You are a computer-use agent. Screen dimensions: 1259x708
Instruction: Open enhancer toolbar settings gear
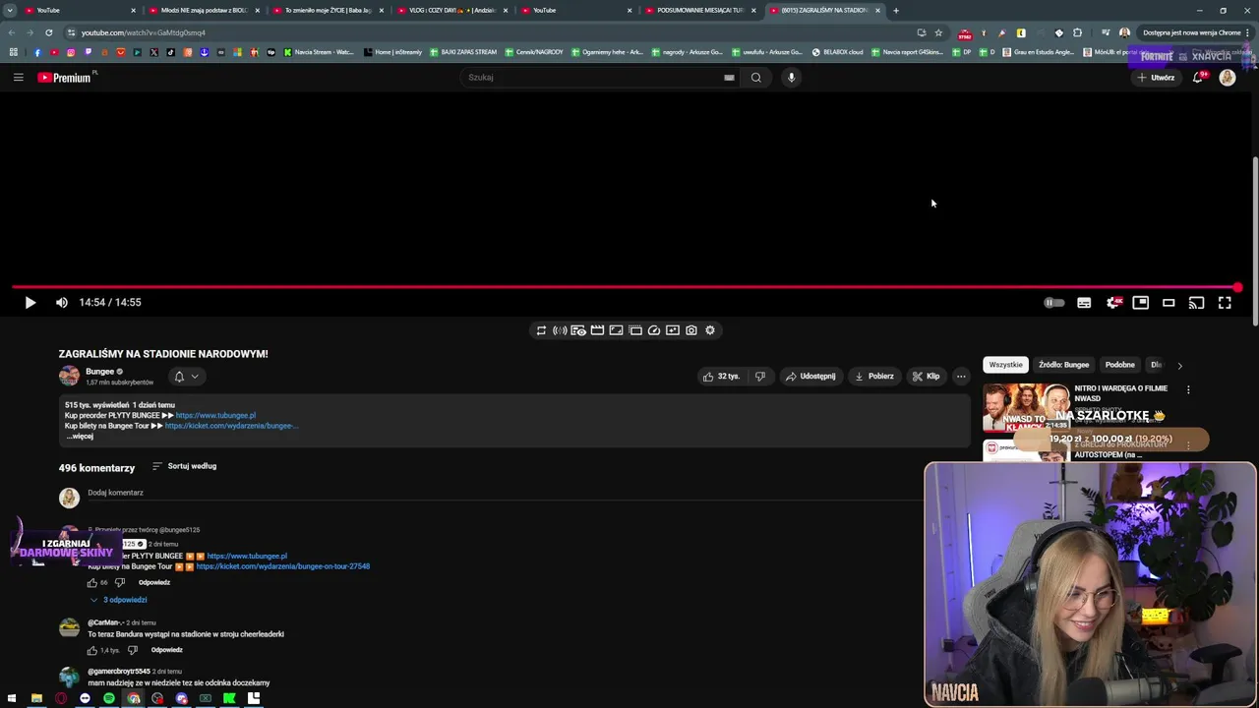[x=710, y=330]
